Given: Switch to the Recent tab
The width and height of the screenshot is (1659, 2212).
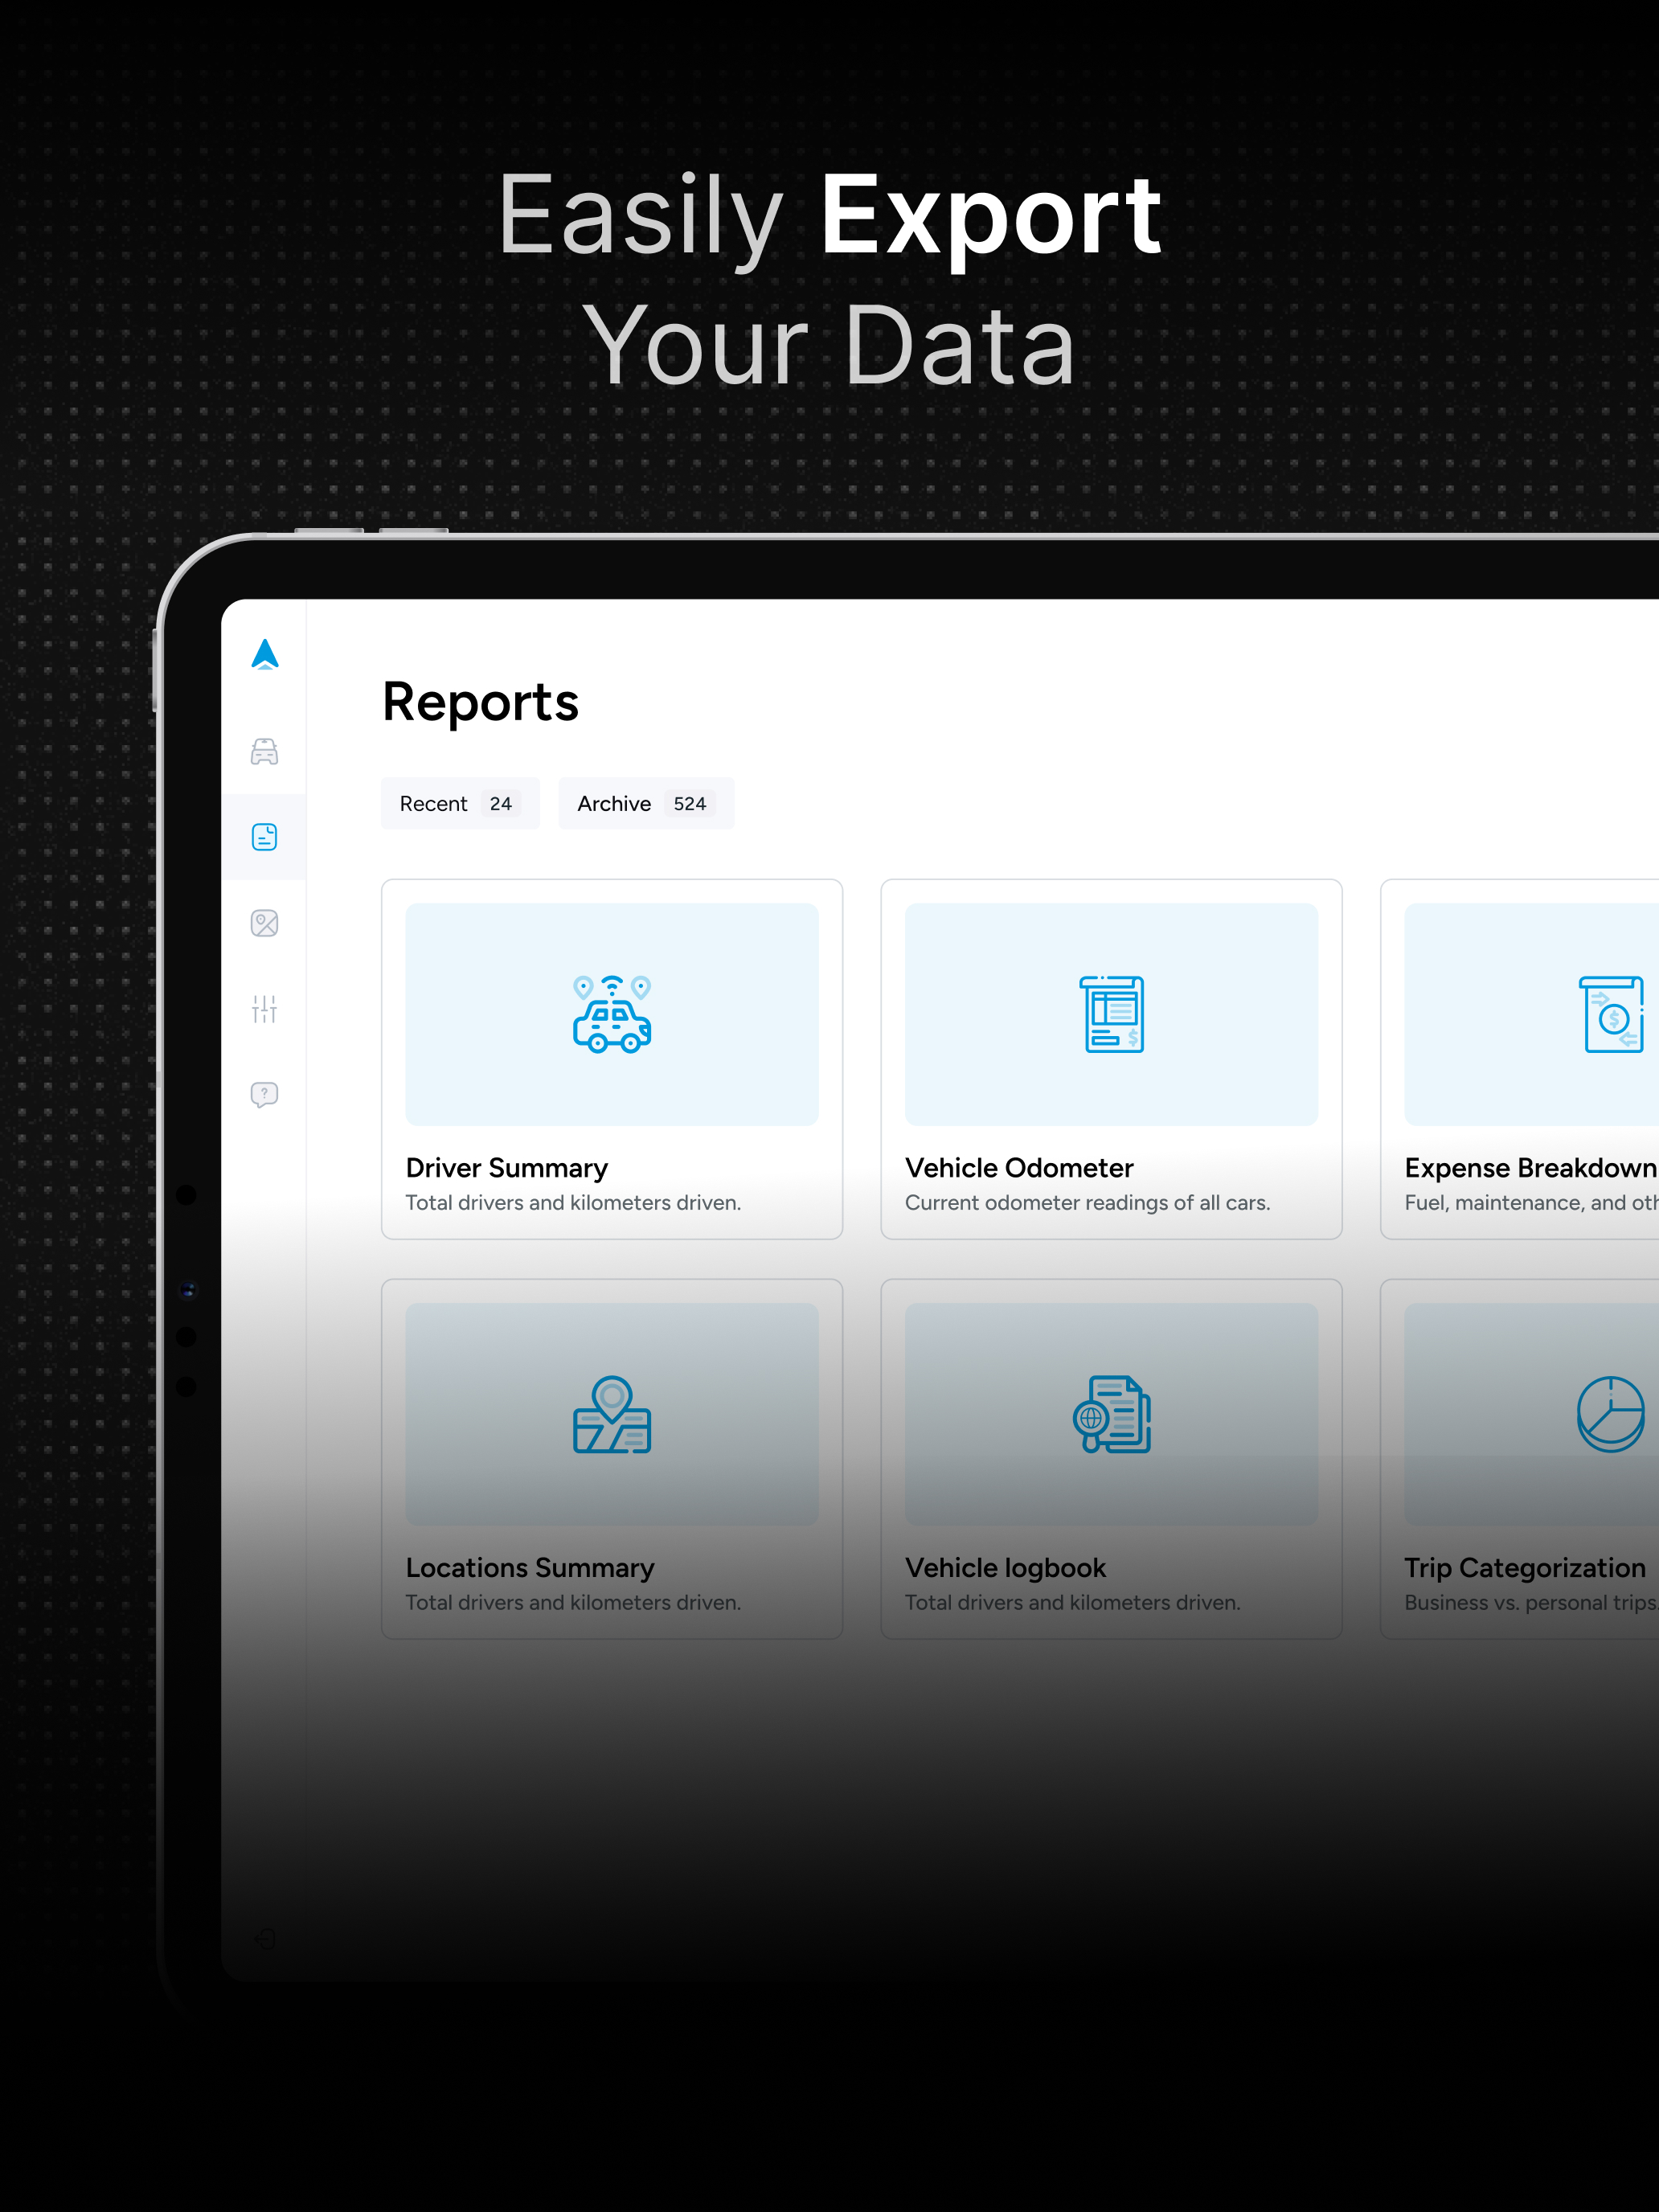Looking at the screenshot, I should [x=460, y=803].
